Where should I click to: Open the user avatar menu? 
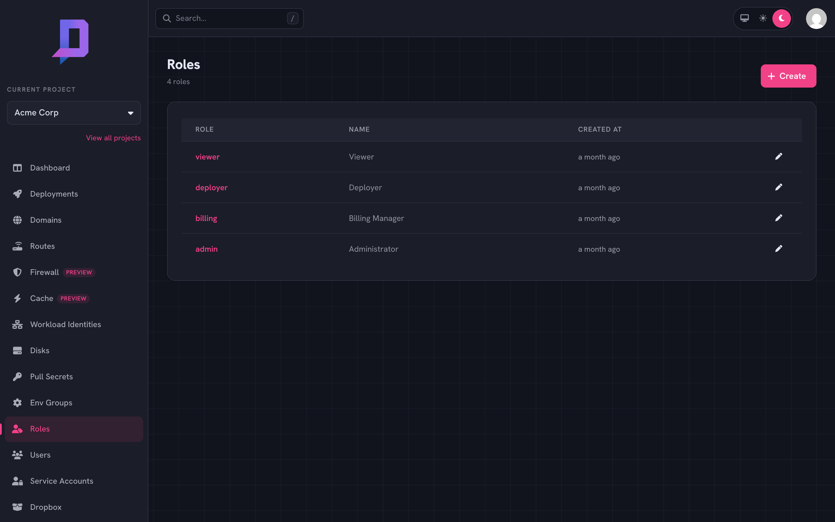pyautogui.click(x=816, y=18)
